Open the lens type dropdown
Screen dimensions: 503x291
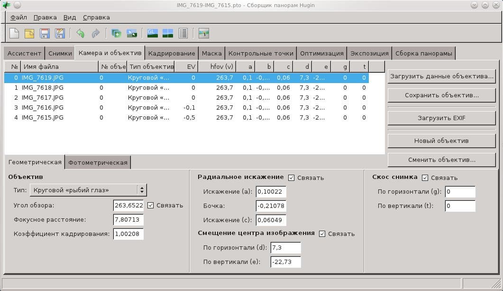pyautogui.click(x=88, y=190)
